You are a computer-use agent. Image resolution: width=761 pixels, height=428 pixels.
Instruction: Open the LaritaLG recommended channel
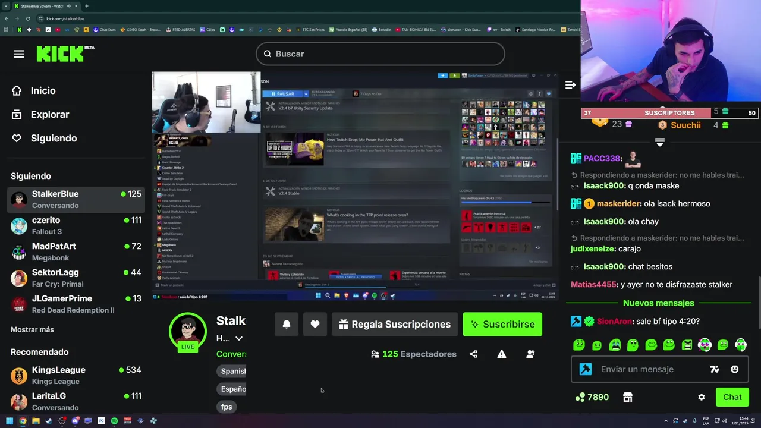(x=76, y=401)
